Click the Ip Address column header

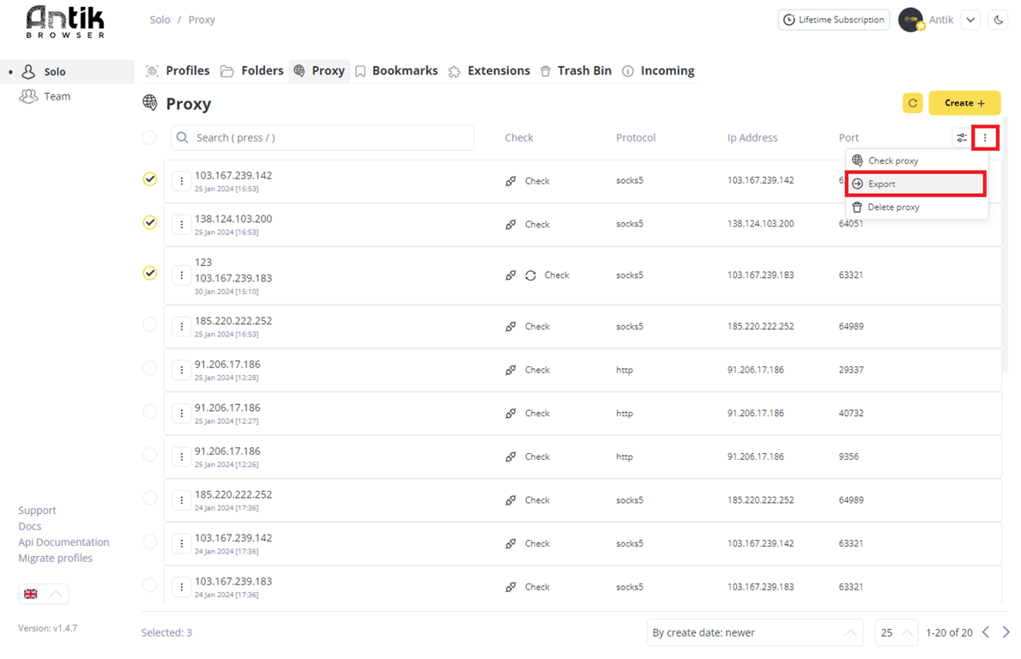752,137
